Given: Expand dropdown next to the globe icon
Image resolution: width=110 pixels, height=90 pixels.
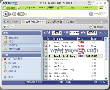Looking at the screenshot, I should (106, 8).
